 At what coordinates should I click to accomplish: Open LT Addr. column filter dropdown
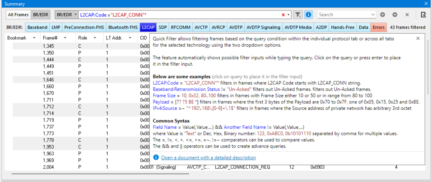click(130, 38)
